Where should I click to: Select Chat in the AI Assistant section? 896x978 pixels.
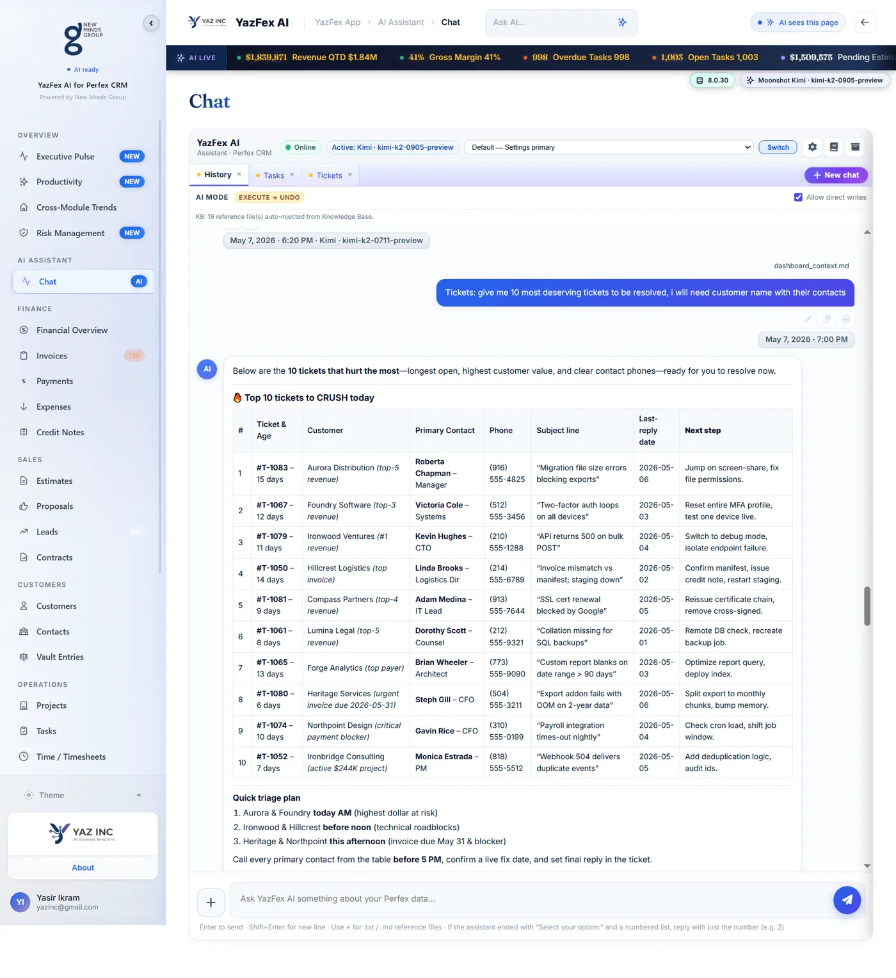click(83, 282)
